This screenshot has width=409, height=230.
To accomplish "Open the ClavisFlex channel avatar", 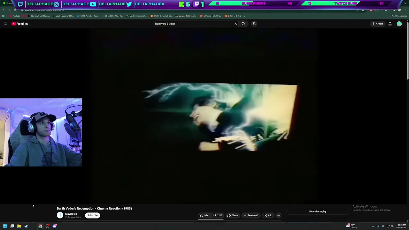I will click(60, 215).
